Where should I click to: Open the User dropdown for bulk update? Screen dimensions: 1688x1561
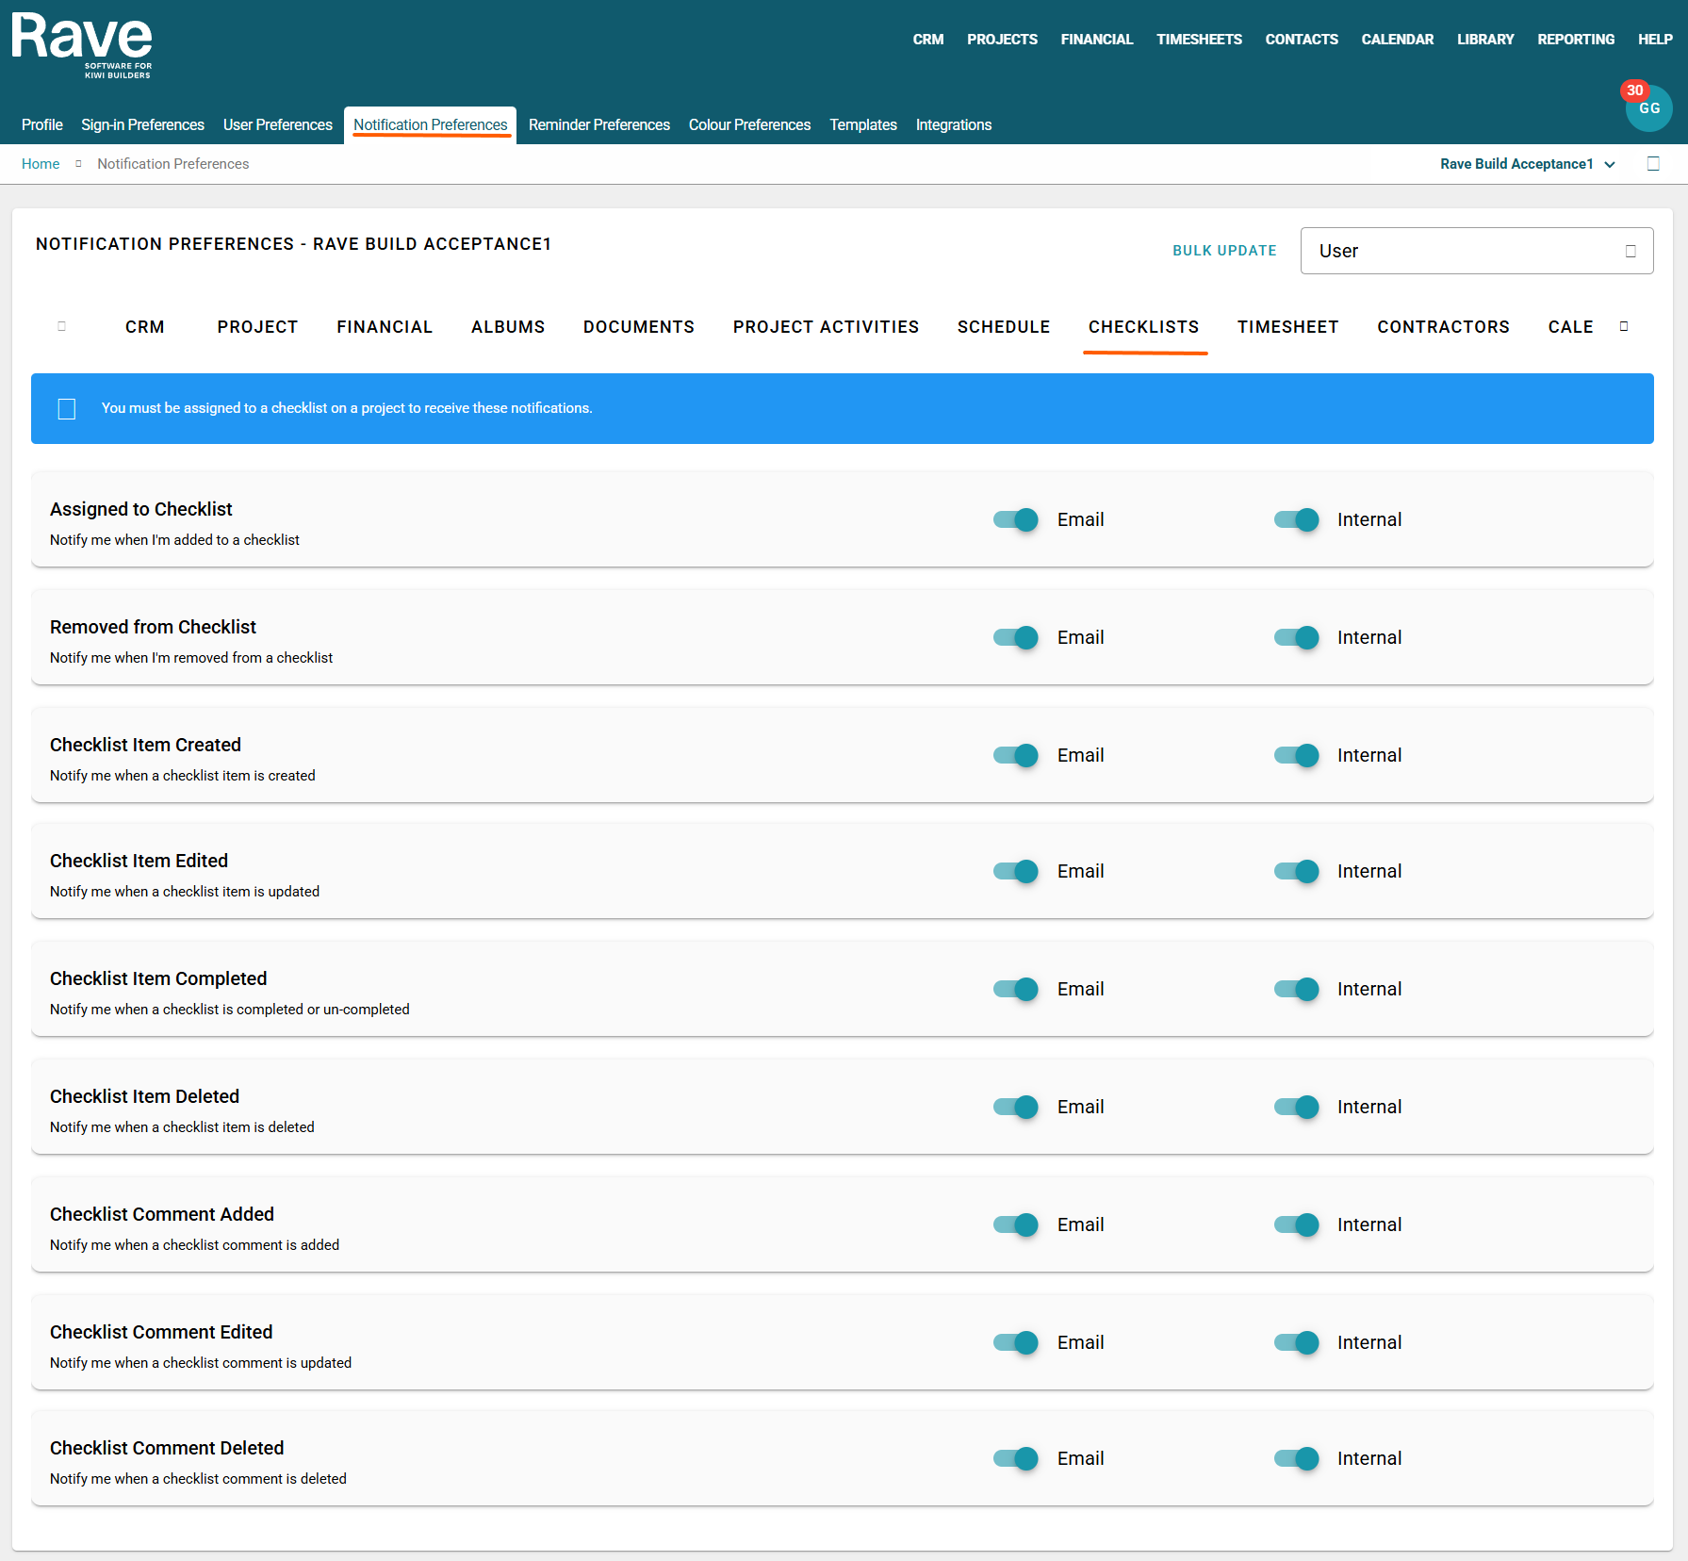coord(1477,251)
